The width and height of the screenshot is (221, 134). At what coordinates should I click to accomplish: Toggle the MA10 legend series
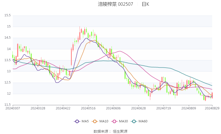tap(100, 121)
